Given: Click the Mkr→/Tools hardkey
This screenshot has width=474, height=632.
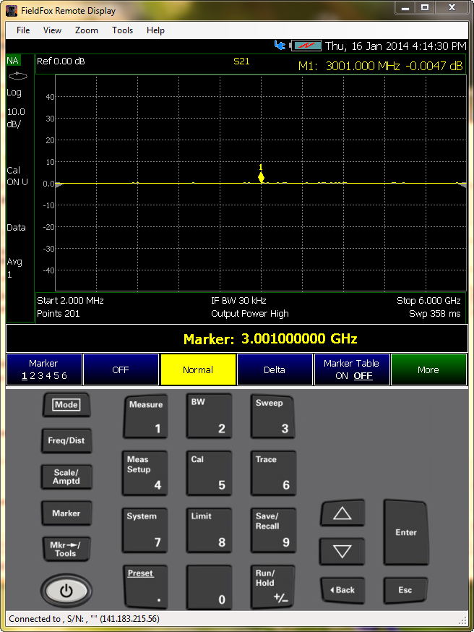Looking at the screenshot, I should tap(66, 549).
